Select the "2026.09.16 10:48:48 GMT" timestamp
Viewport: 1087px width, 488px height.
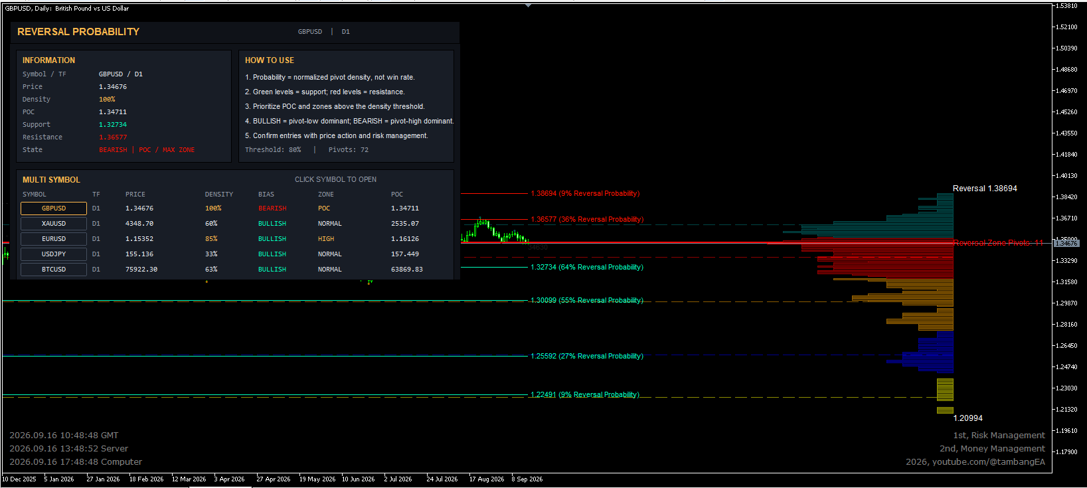(64, 436)
